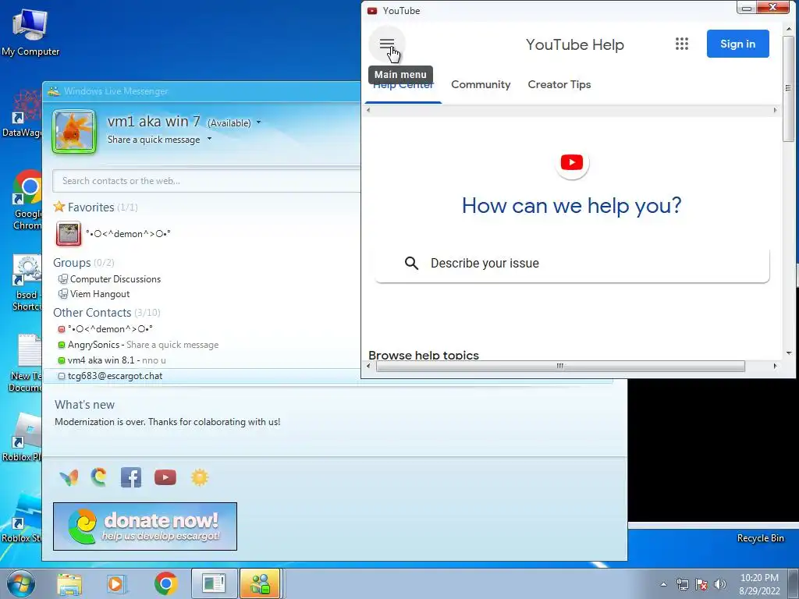Click the vertical scrollbar down arrow
Image resolution: width=799 pixels, height=599 pixels.
pos(789,353)
